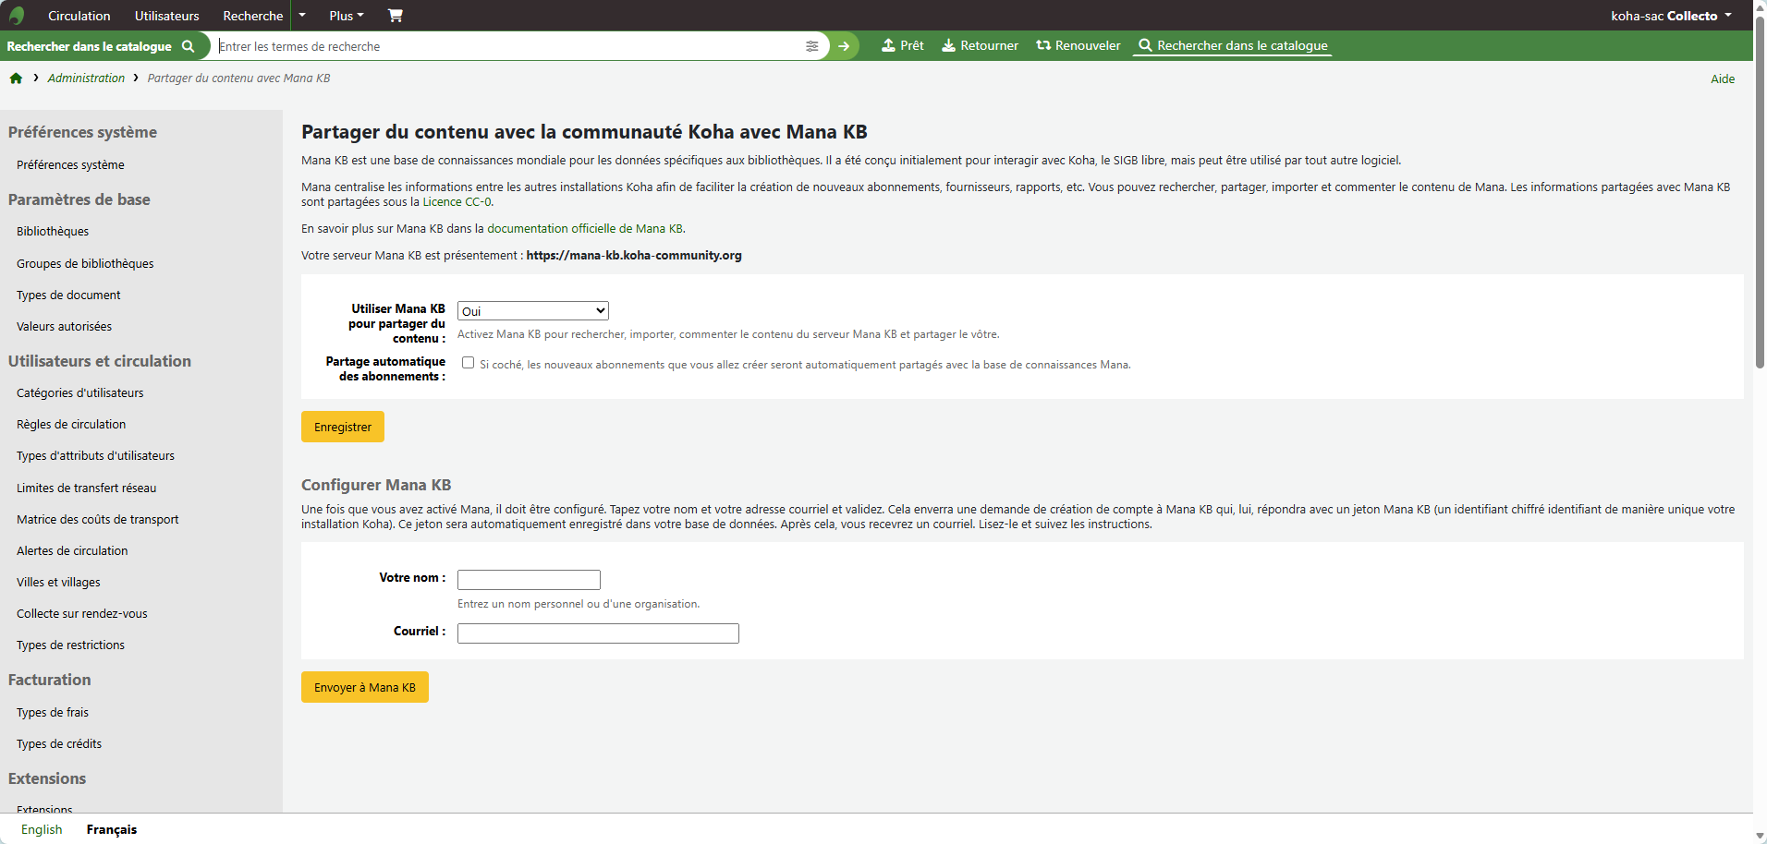Submit search with green arrow button
Viewport: 1767px width, 844px height.
844,46
